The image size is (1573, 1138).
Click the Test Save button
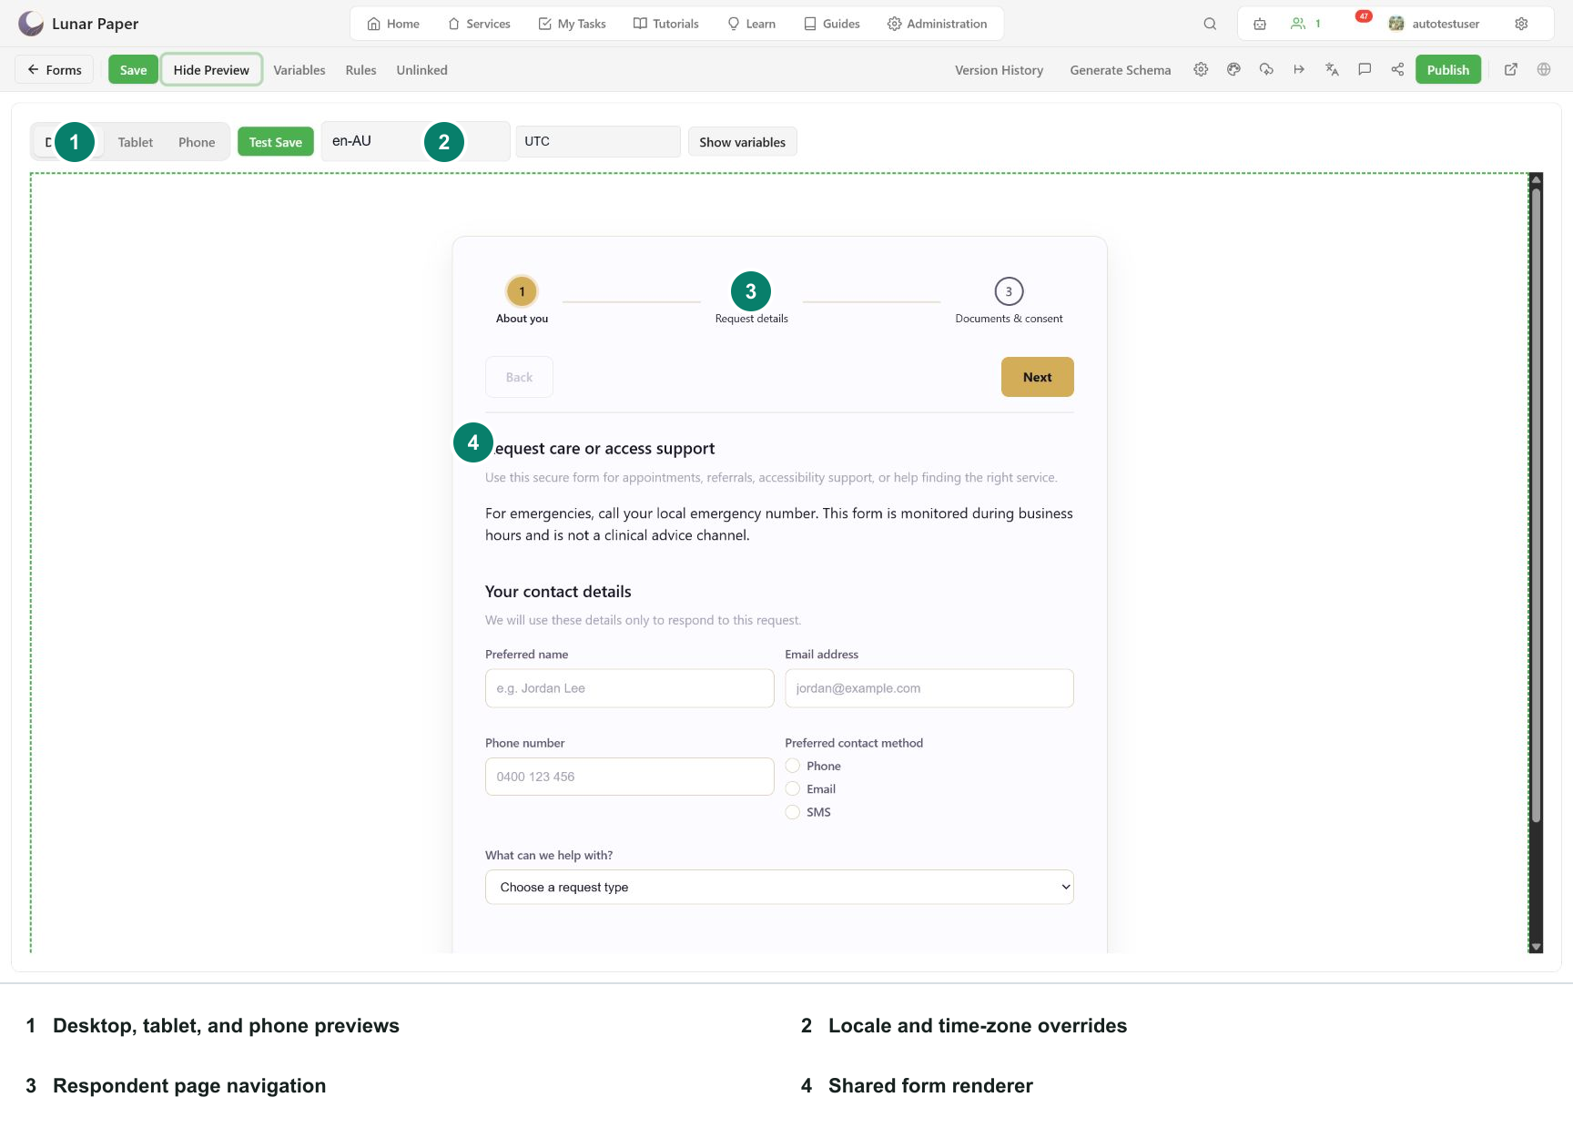tap(276, 142)
